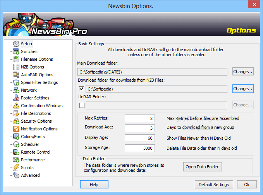Select Scripts in the tree
The image size is (263, 195).
click(x=27, y=168)
